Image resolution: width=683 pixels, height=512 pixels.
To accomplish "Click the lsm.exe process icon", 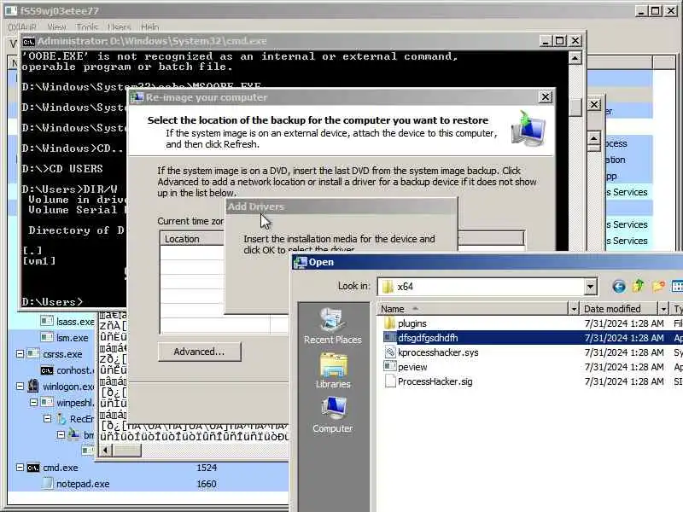I will pyautogui.click(x=47, y=337).
